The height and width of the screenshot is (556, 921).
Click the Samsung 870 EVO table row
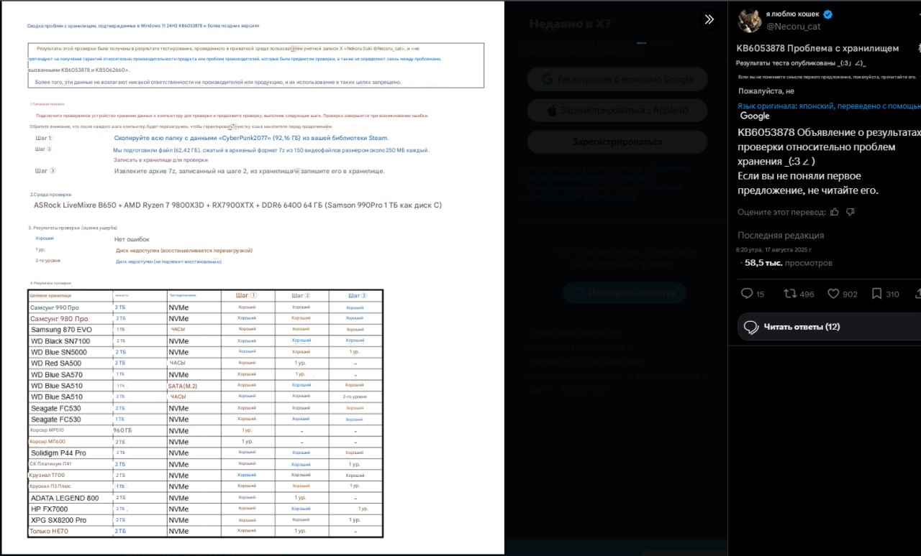pos(205,330)
